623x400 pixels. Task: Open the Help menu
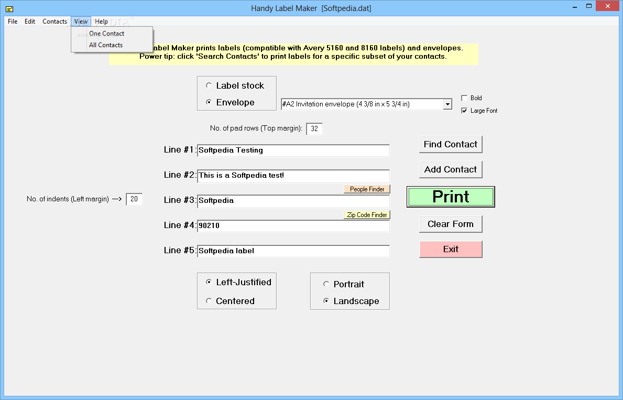101,21
